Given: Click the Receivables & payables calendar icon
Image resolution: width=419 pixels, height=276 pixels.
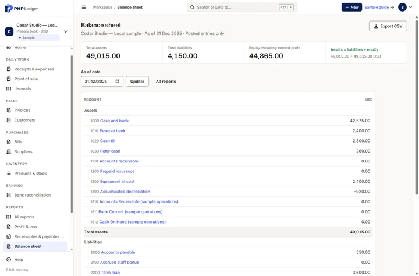Looking at the screenshot, I should (9, 236).
